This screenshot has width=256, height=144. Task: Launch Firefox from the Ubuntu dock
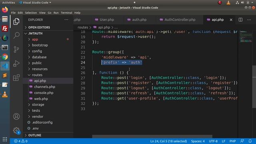click(x=5, y=10)
